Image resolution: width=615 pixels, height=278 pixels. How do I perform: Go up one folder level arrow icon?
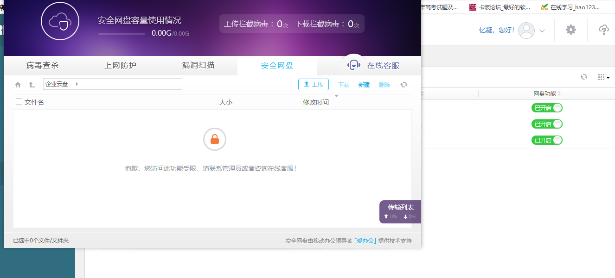[x=32, y=85]
